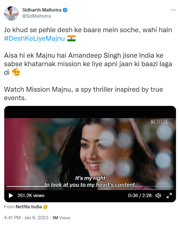The width and height of the screenshot is (179, 225).
Task: Open Sidharth Malhotra's profile picture
Action: pyautogui.click(x=11, y=13)
